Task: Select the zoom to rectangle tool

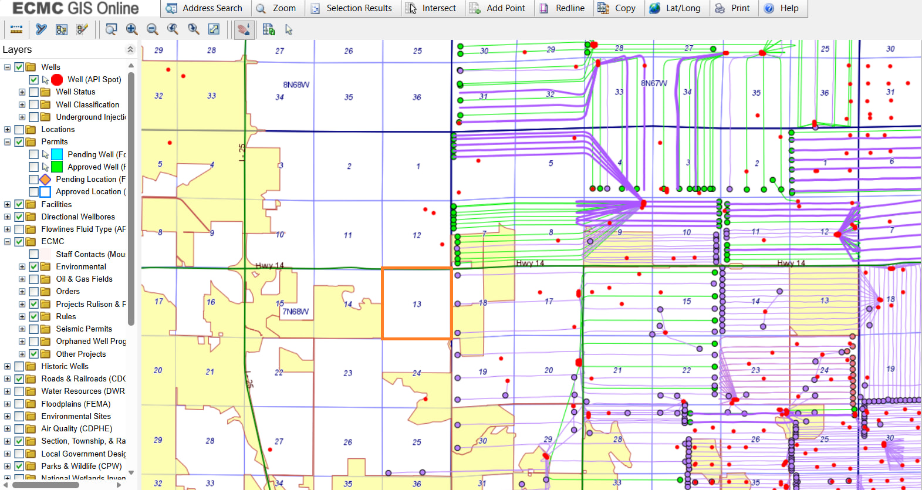Action: (111, 29)
